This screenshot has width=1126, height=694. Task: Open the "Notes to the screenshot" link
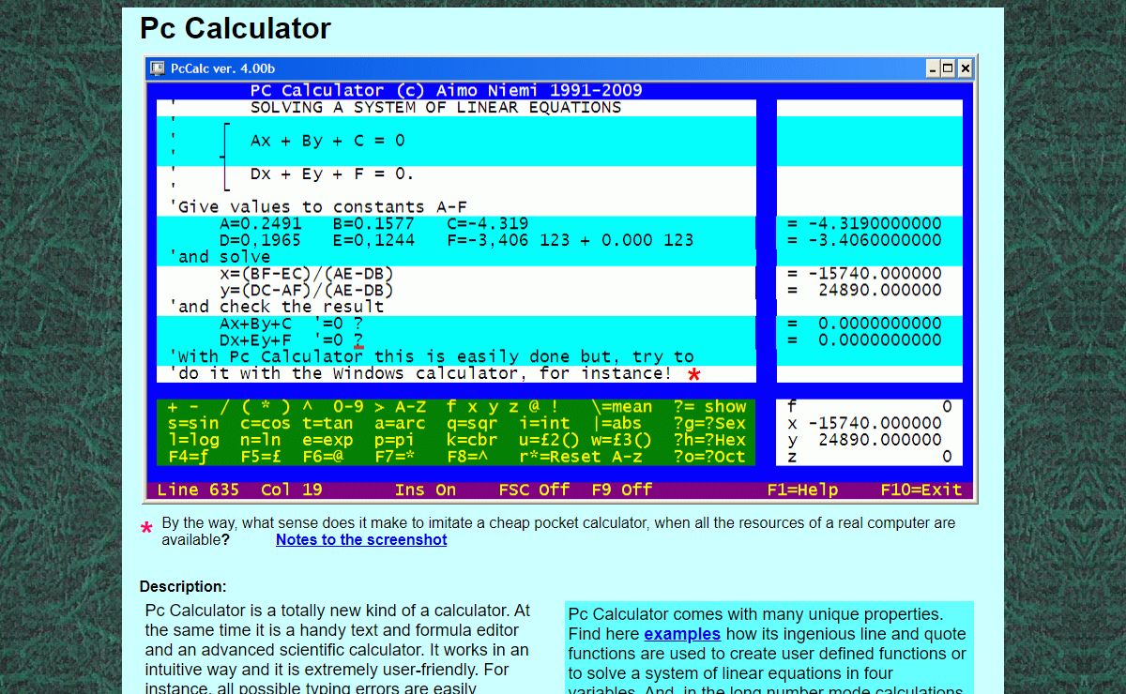tap(361, 540)
